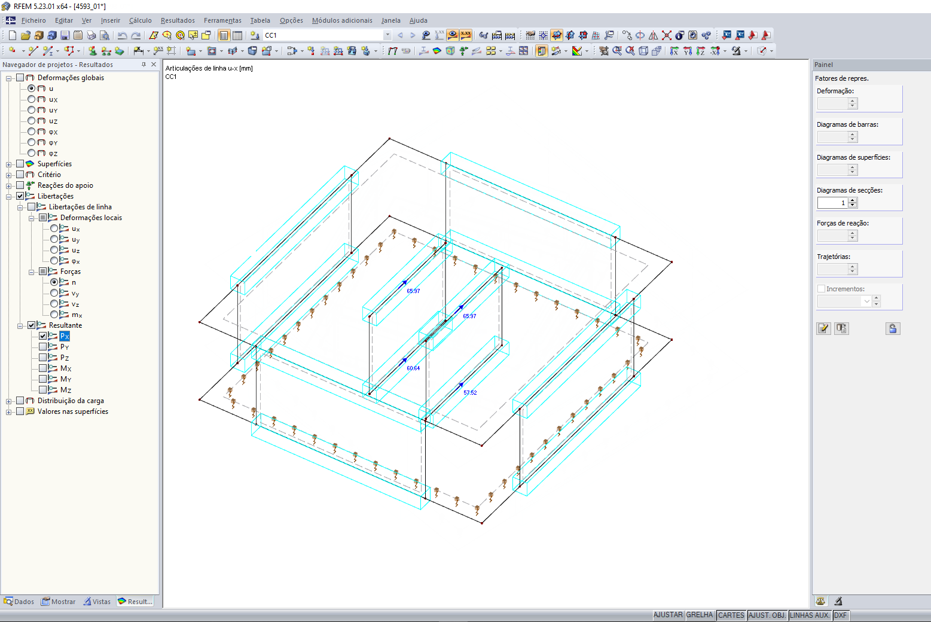
Task: Collapse the Deformações globais tree node
Action: (9, 78)
